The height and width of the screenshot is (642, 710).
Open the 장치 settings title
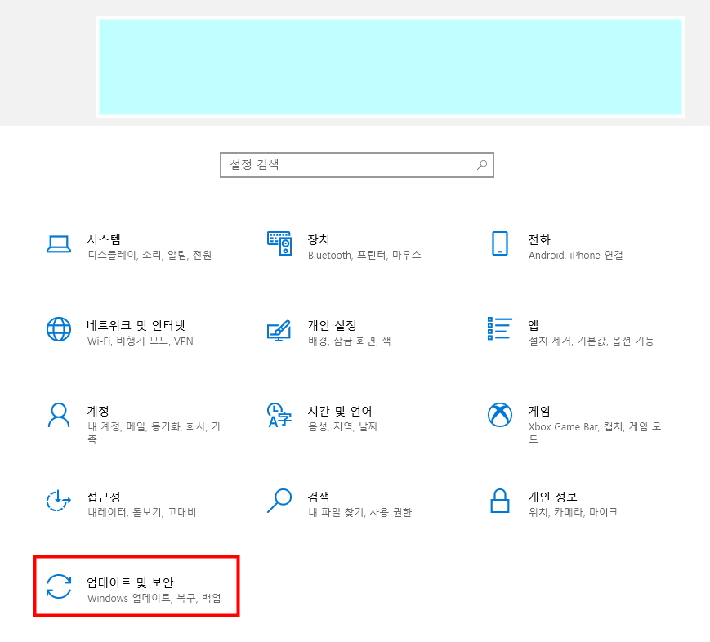319,239
